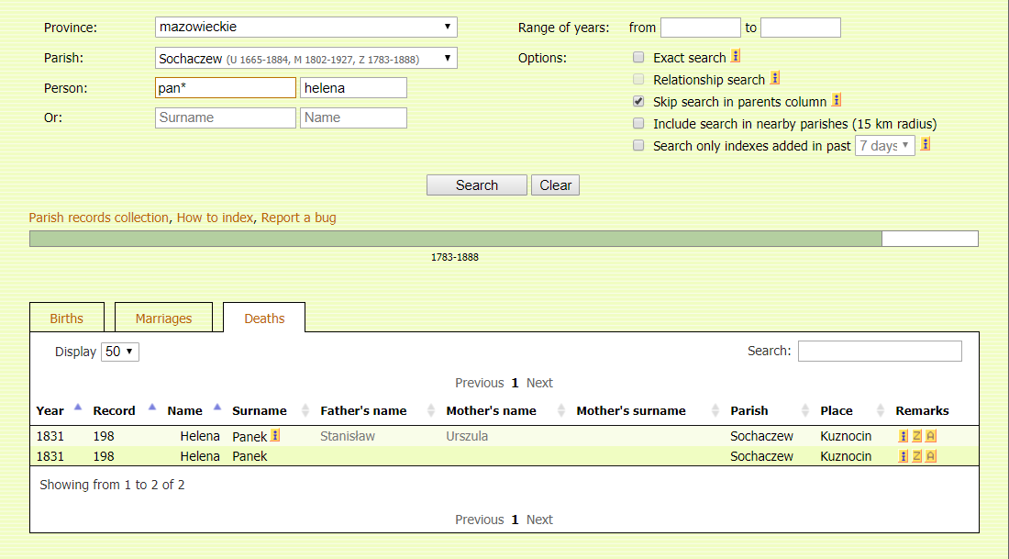
Task: Click info icon for Skip search in parents column
Action: [x=837, y=101]
